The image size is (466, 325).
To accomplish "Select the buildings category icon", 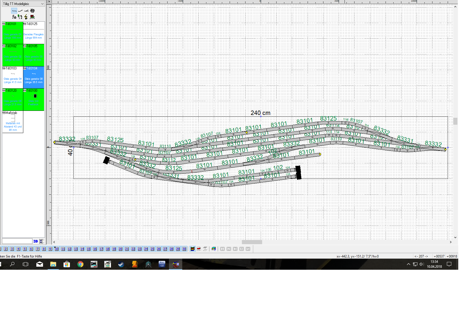I will pos(14,17).
